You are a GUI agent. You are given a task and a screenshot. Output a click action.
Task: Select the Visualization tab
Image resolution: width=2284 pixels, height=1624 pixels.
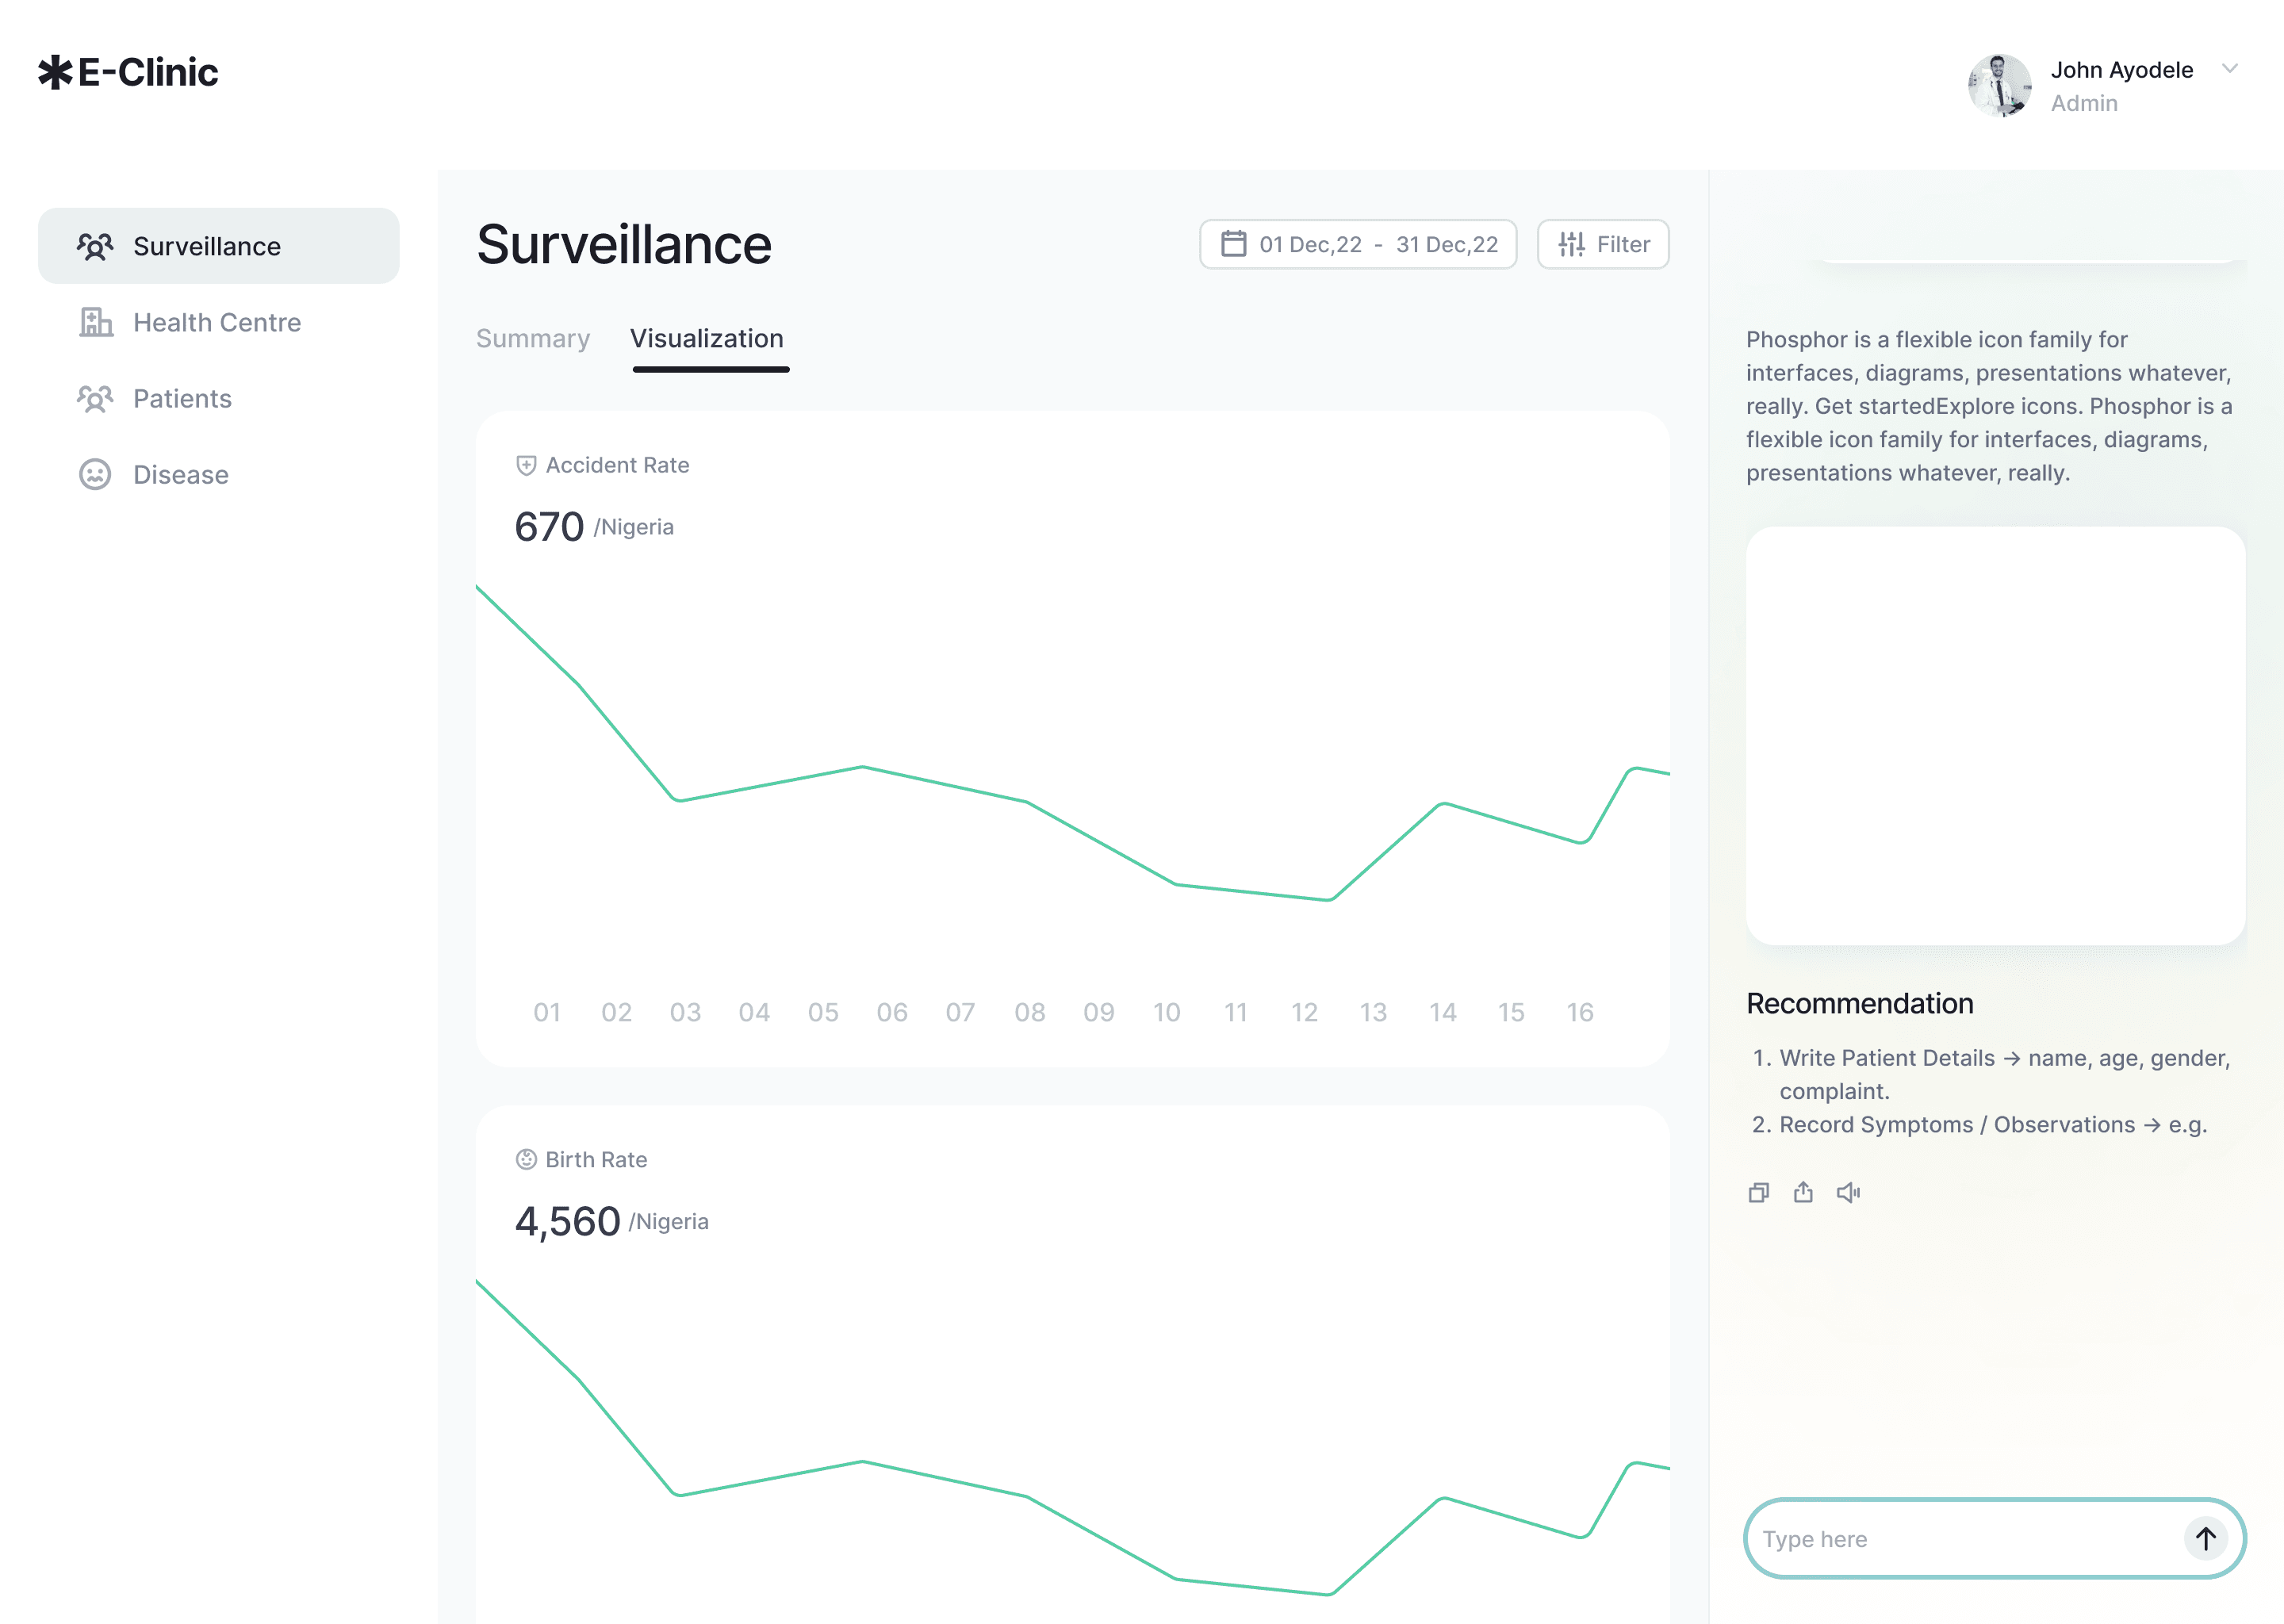(706, 339)
